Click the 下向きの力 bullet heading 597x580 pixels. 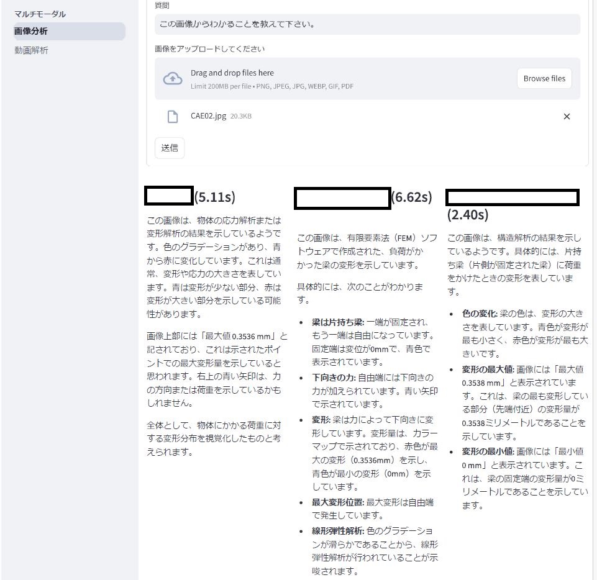click(334, 378)
